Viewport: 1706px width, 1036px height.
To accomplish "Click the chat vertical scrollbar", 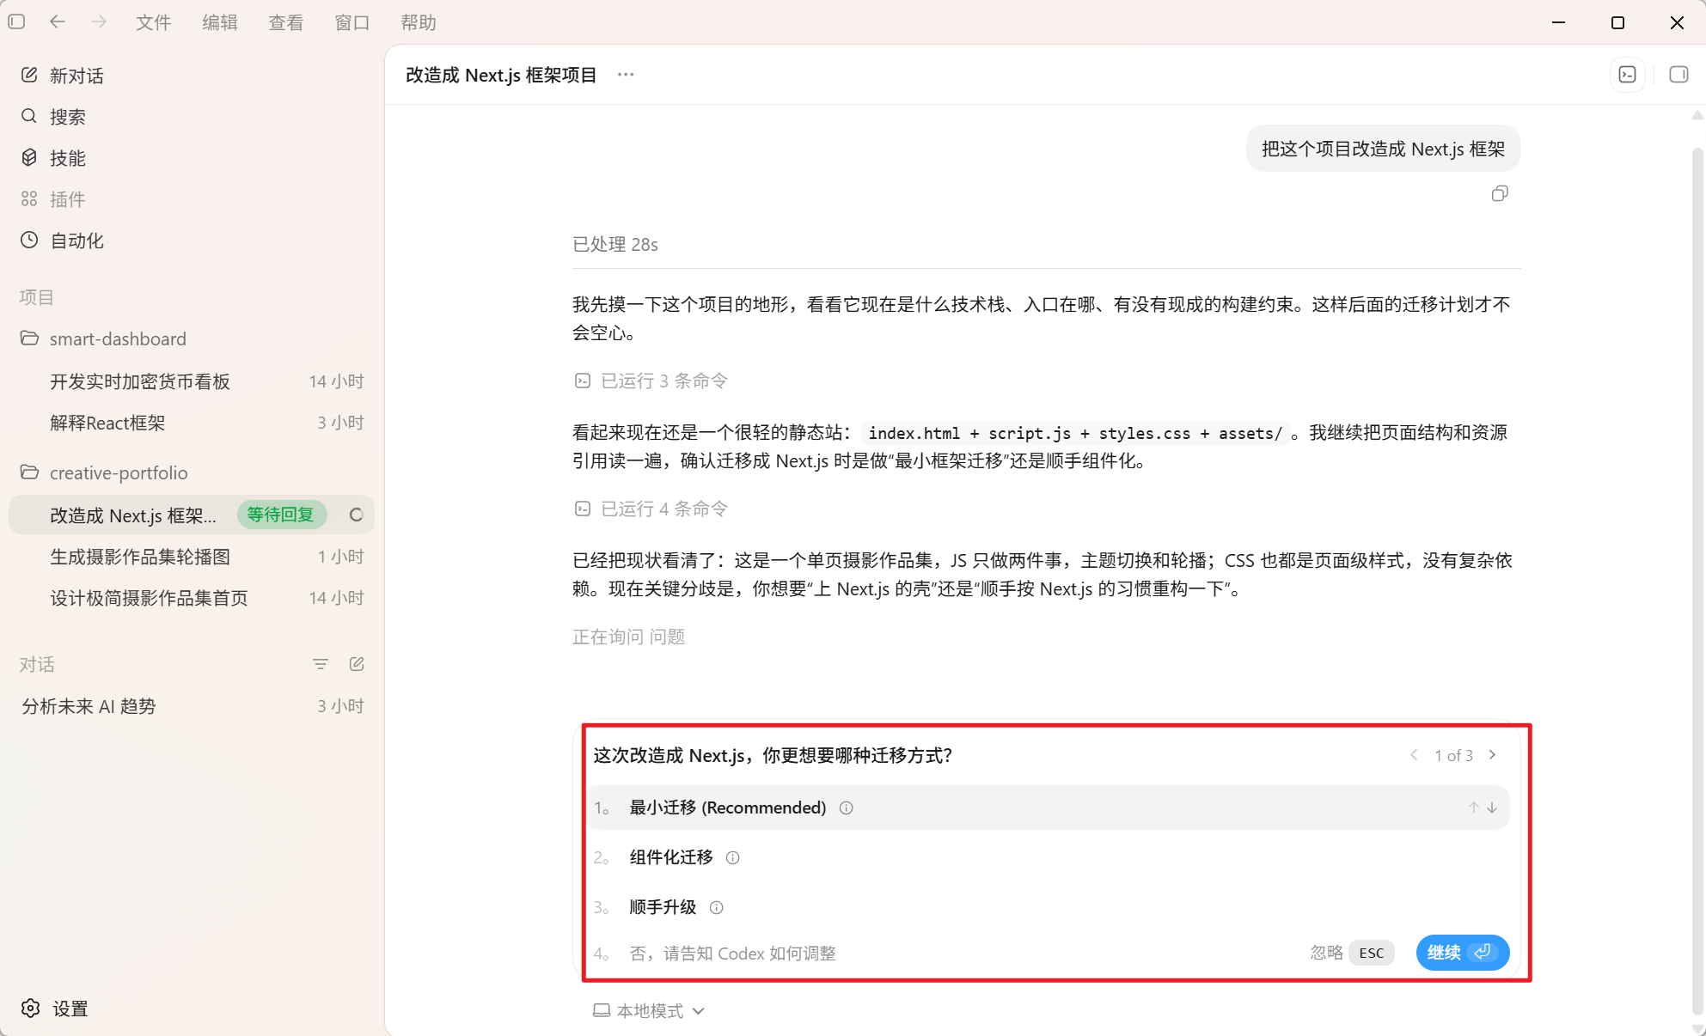I will pos(1697,580).
